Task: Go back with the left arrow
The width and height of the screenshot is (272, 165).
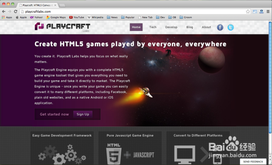Action: pyautogui.click(x=4, y=12)
